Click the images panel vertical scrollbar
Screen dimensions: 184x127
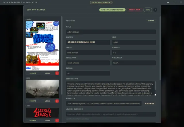[62, 55]
